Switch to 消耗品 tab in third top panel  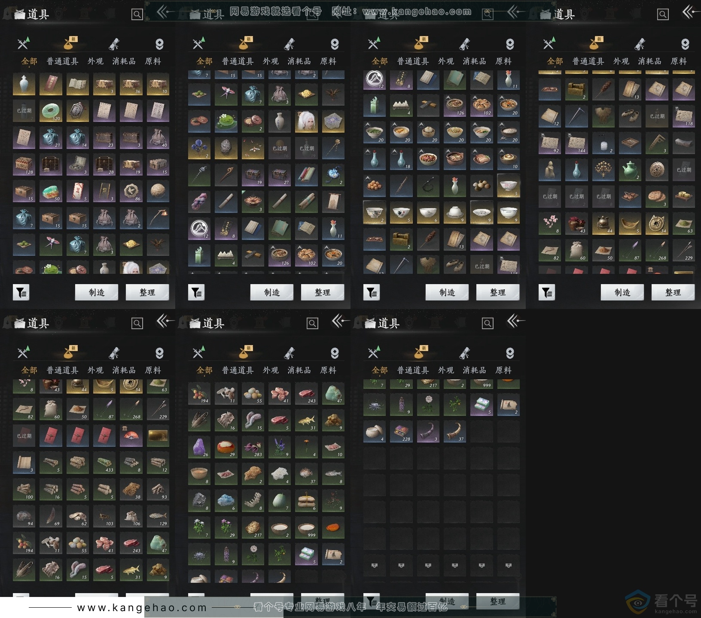click(475, 61)
